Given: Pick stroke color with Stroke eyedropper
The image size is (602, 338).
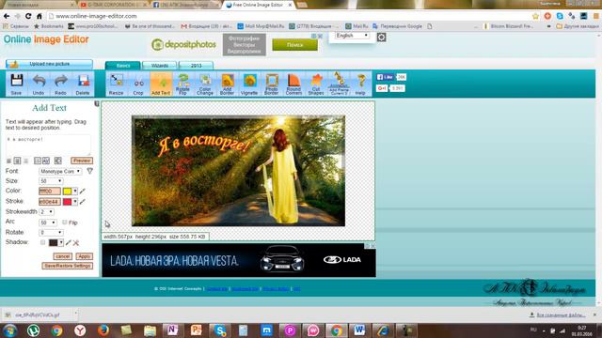Looking at the screenshot, I should click(x=82, y=201).
